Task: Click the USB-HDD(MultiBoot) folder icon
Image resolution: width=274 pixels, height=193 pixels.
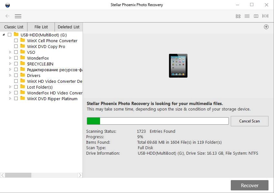Action: point(16,34)
